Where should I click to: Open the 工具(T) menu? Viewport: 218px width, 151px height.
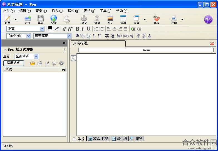[x=106, y=11]
